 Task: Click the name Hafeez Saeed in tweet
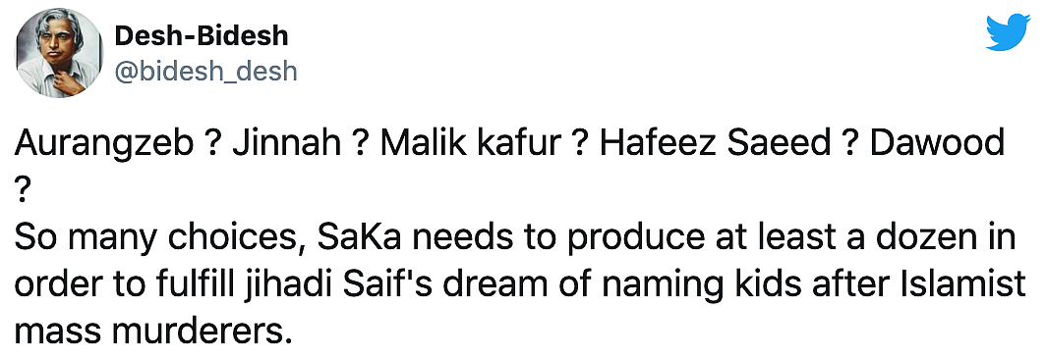710,143
